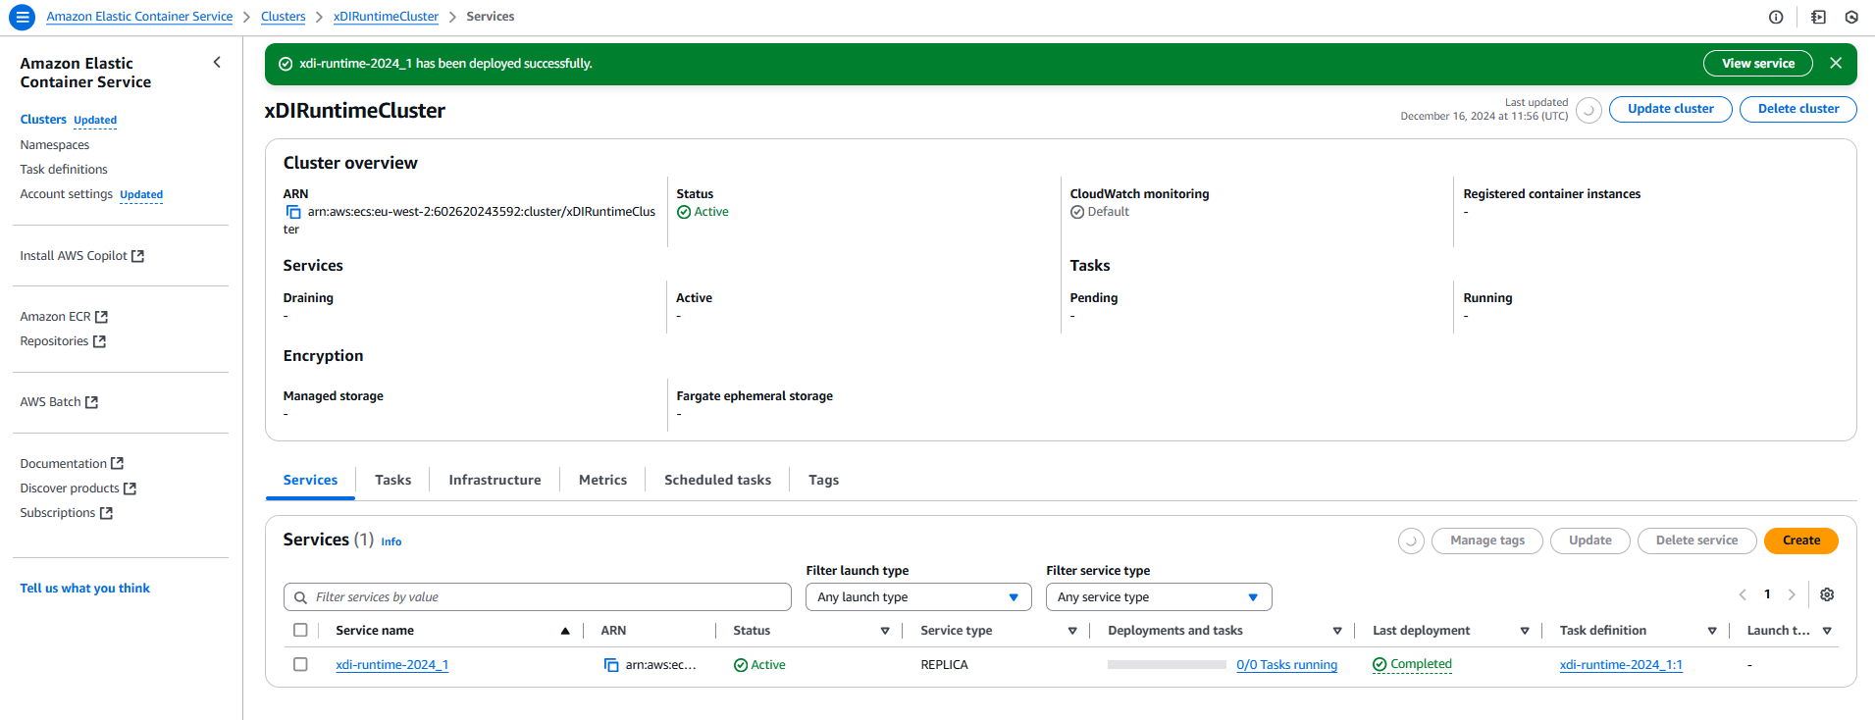Select the xdi-runtime-2024_1 service checkbox

tap(300, 664)
